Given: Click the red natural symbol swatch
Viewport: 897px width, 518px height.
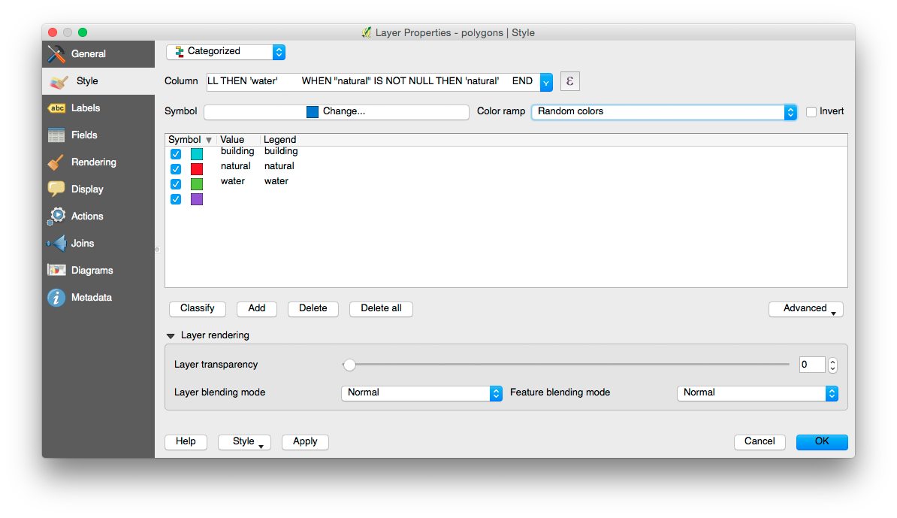Looking at the screenshot, I should click(x=197, y=169).
